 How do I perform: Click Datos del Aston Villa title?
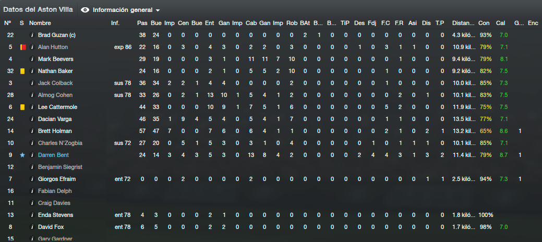tap(38, 10)
